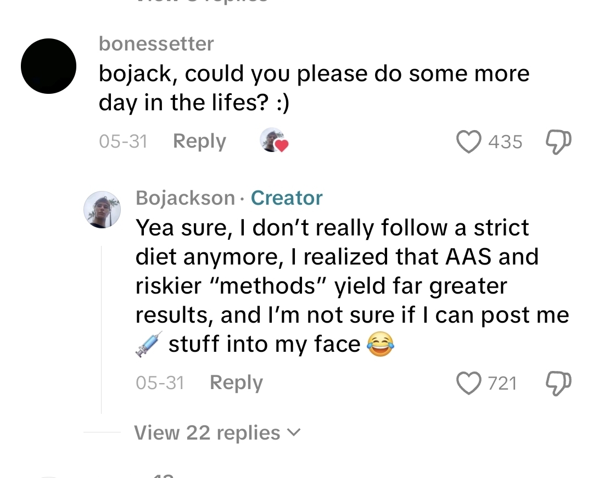Viewport: 593px width, 478px height.
Task: Open Bojackson's profile picture
Action: click(x=102, y=210)
